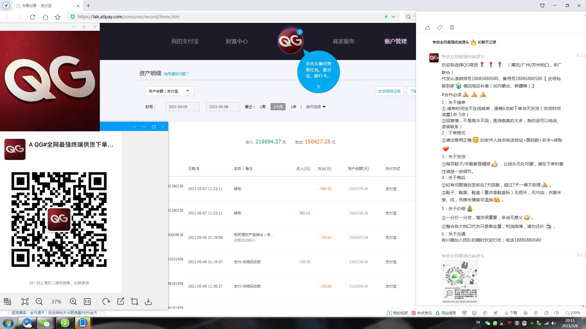Click the end date field 2021-05-08
The width and height of the screenshot is (586, 329).
tap(223, 107)
